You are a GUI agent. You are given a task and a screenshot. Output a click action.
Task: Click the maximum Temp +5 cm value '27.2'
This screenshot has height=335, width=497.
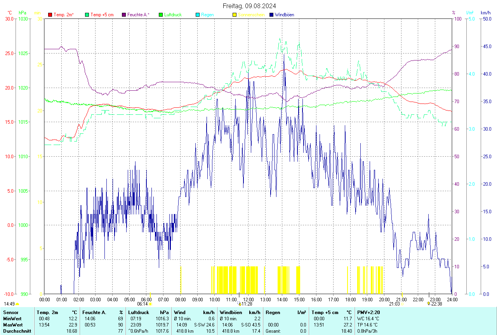347,325
